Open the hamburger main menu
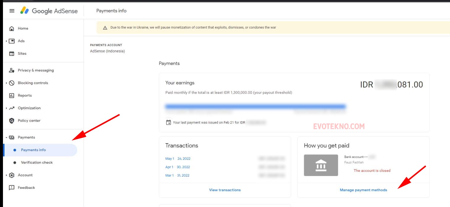This screenshot has width=450, height=207. click(12, 11)
